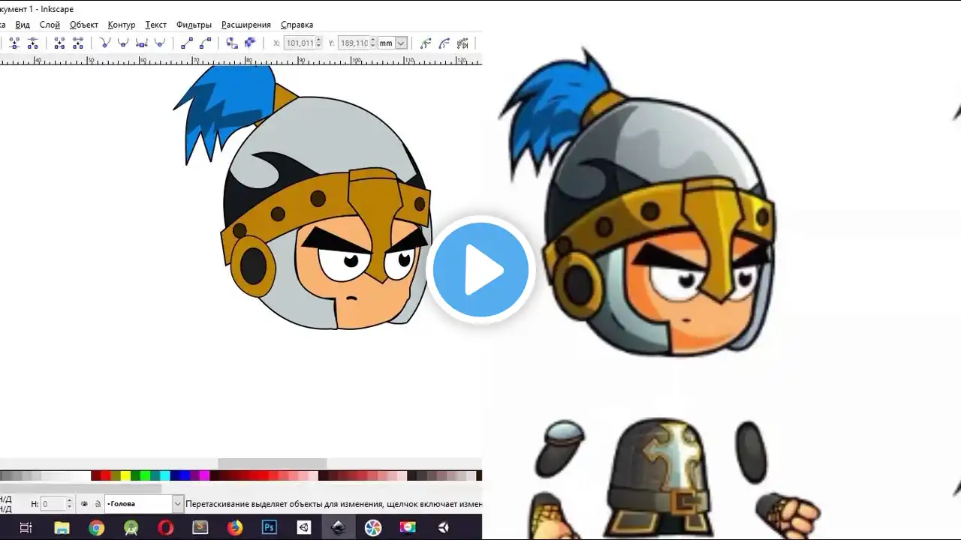Open the mm units dropdown
This screenshot has width=961, height=540.
[401, 43]
